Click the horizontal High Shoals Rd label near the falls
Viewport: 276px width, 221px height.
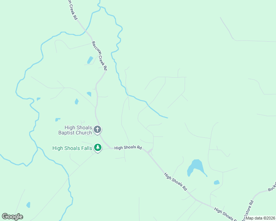(128, 148)
